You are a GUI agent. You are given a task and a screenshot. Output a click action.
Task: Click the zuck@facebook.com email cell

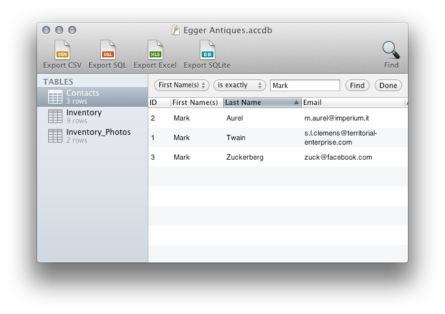coord(338,157)
